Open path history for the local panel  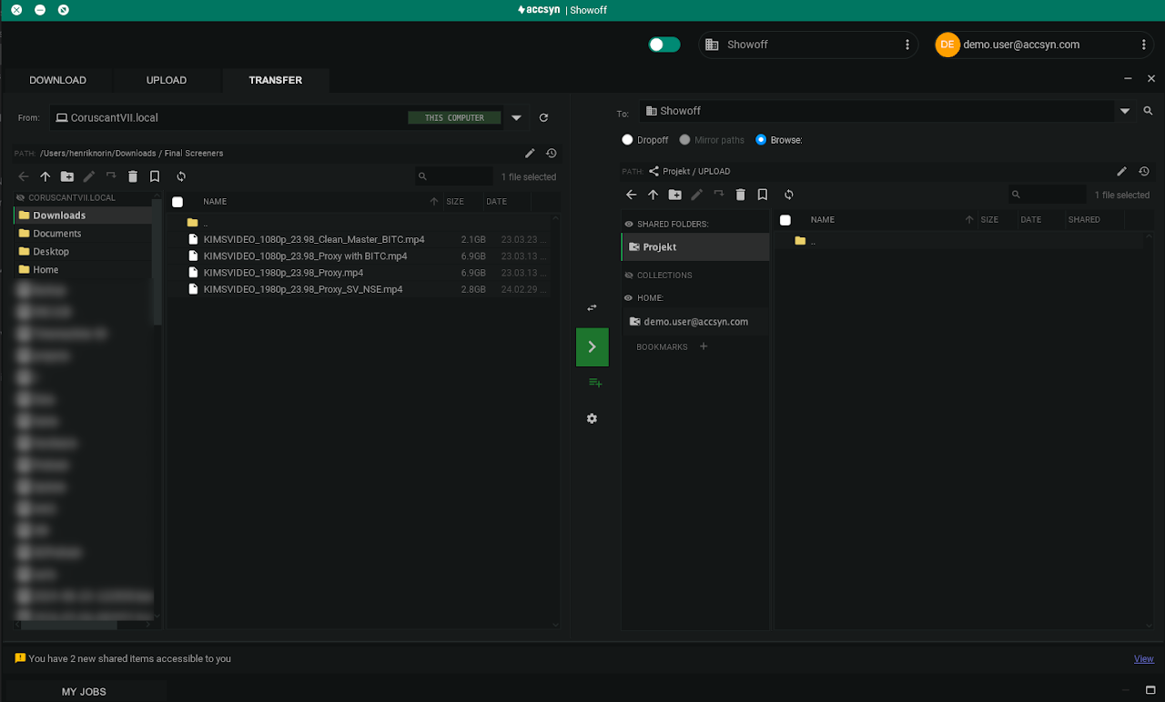tap(551, 154)
